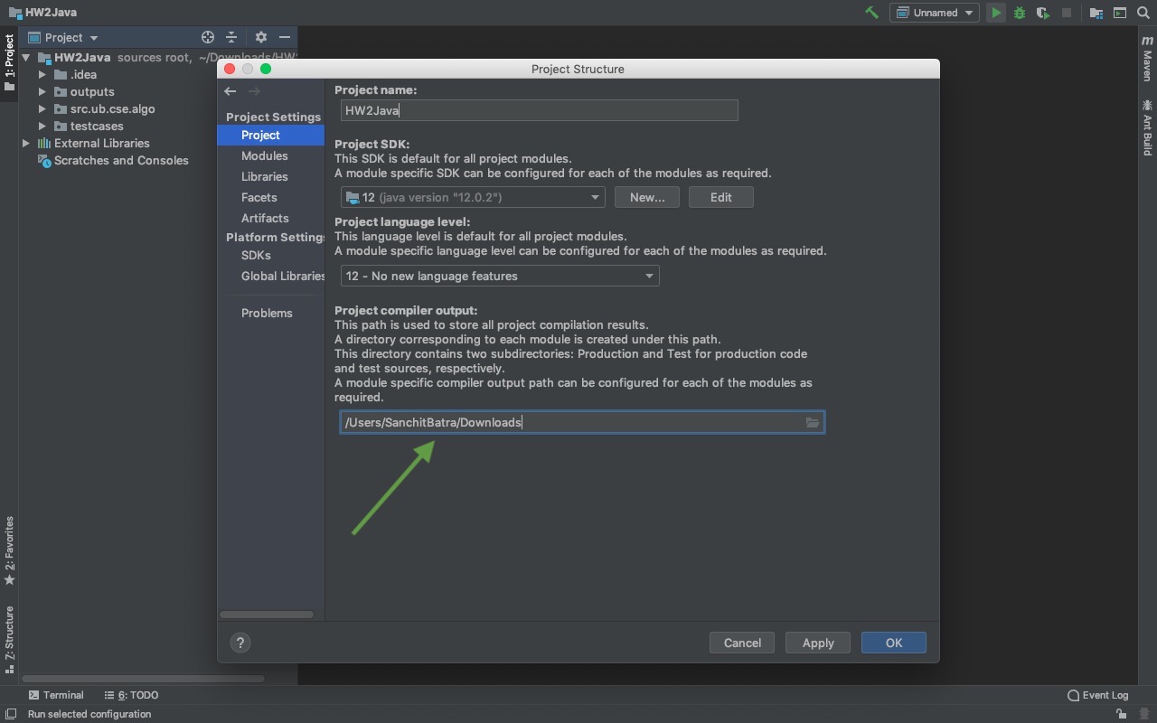Click the Debug bug icon
The height and width of the screenshot is (723, 1157).
tap(1020, 13)
